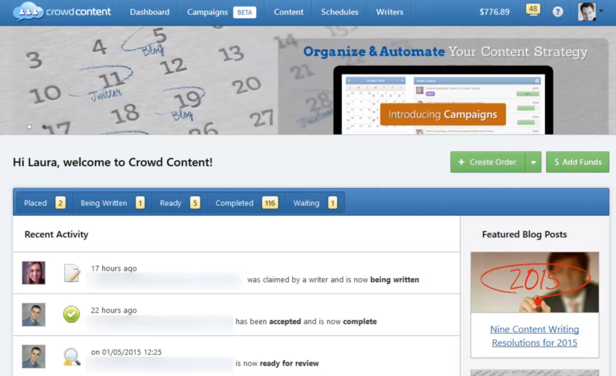Click the Crowd Content cloud logo
The width and height of the screenshot is (616, 376).
pos(62,12)
